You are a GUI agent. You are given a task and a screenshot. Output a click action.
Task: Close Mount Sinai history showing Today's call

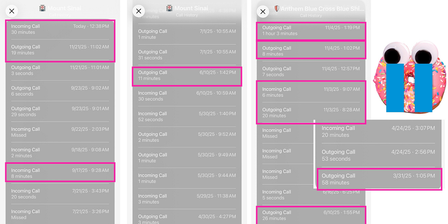[x=12, y=11]
